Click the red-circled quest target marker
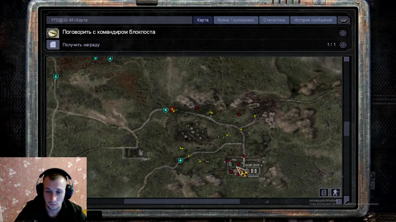The image size is (396, 222). [x=172, y=109]
